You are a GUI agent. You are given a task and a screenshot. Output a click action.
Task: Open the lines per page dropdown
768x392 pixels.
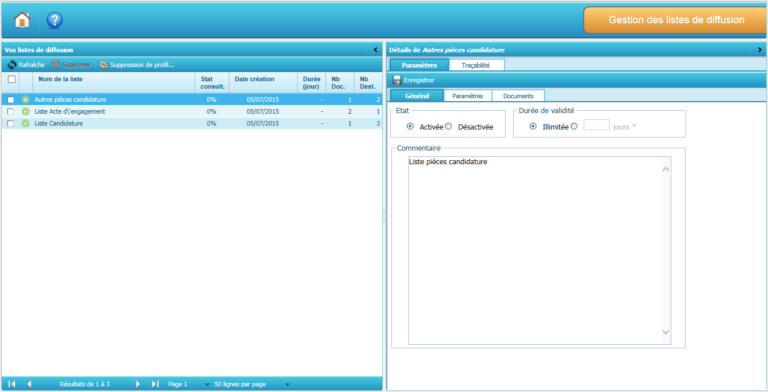[287, 385]
